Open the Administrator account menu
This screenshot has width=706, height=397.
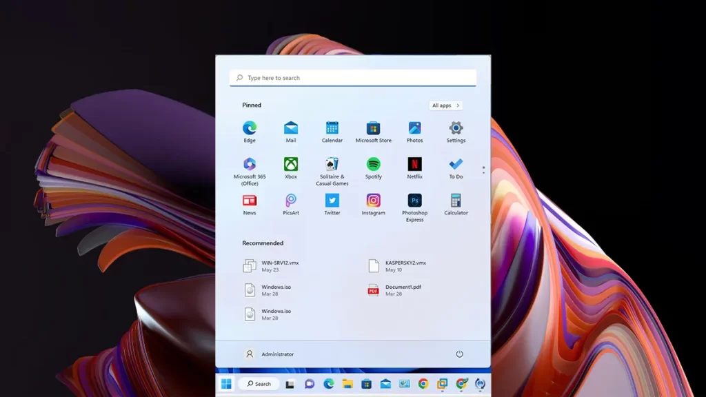[x=269, y=354]
